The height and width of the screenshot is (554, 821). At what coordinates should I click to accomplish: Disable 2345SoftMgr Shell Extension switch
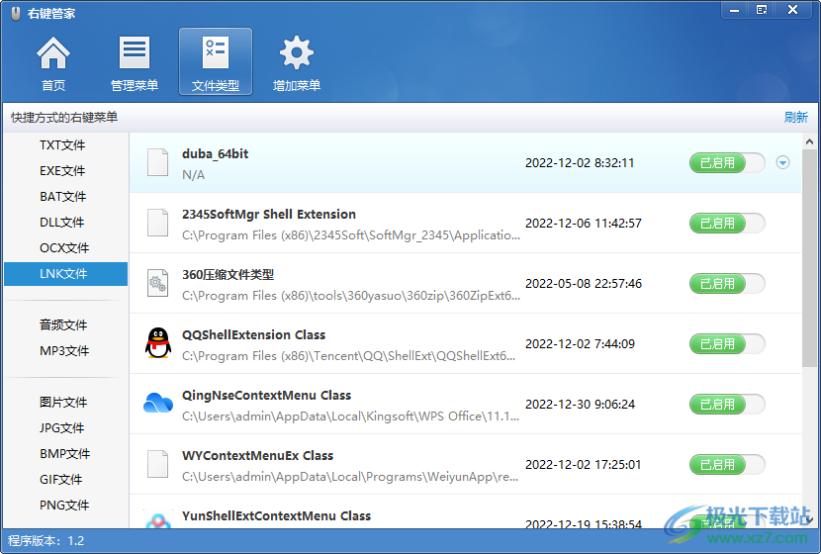click(x=727, y=223)
